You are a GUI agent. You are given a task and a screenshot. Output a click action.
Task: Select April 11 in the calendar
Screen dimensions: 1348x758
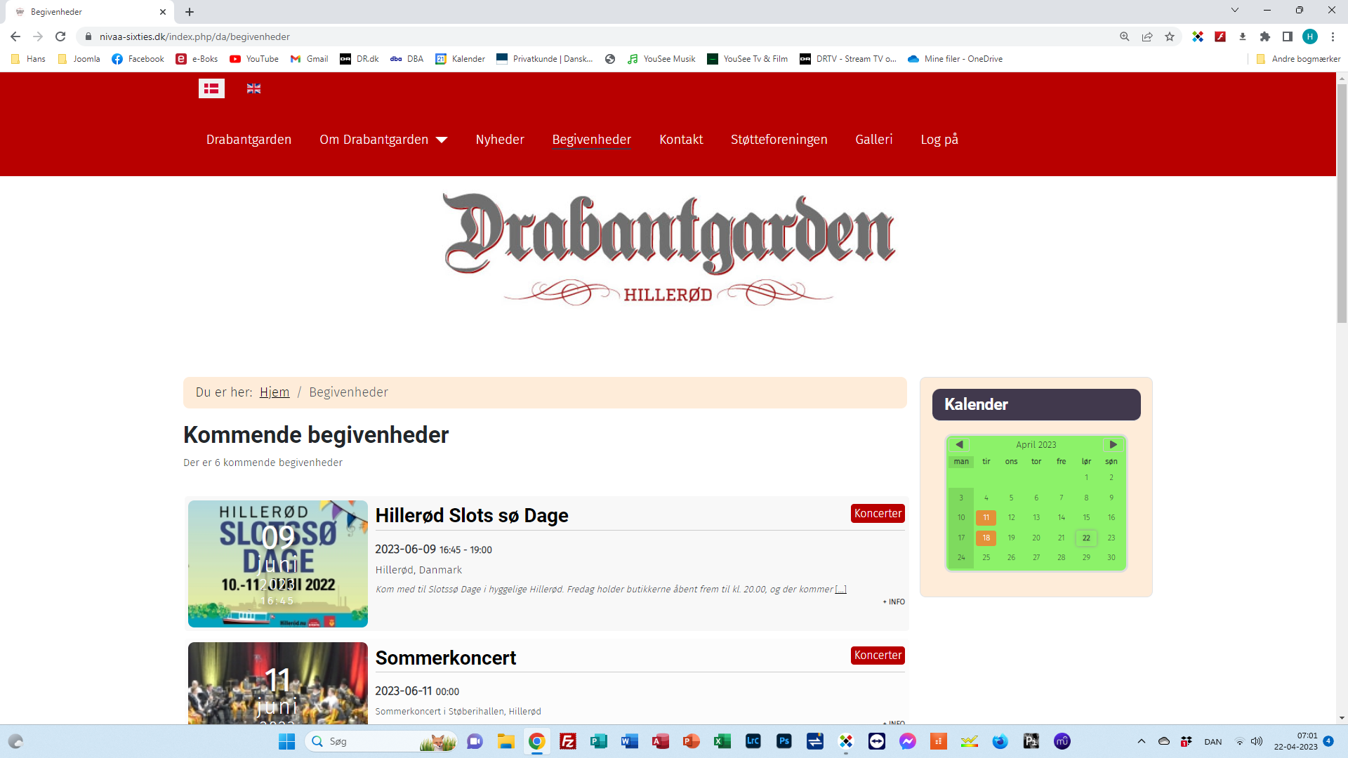[986, 518]
